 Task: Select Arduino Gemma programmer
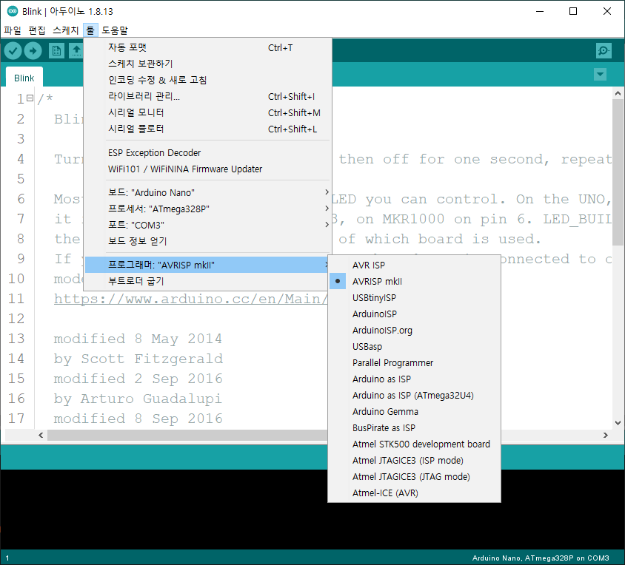pos(414,412)
